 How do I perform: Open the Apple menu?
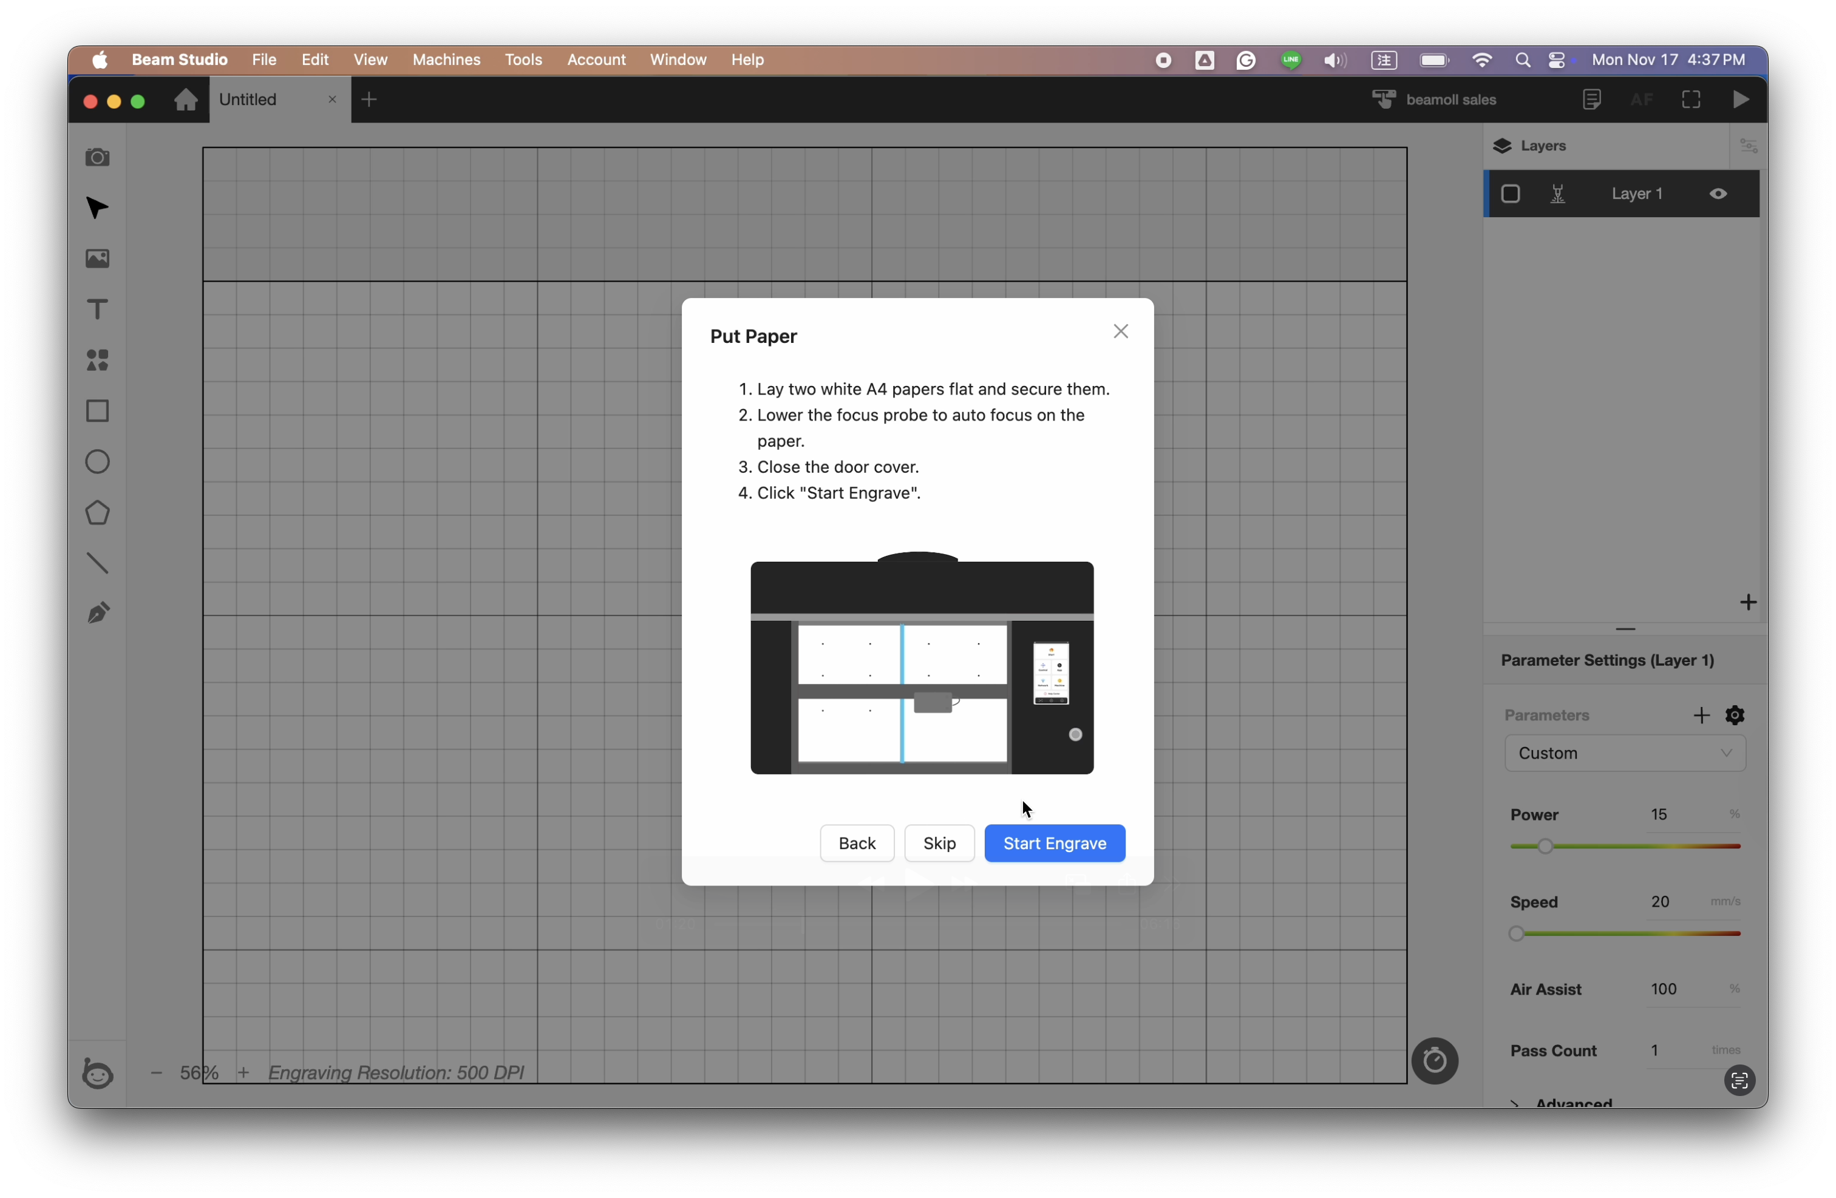click(100, 59)
